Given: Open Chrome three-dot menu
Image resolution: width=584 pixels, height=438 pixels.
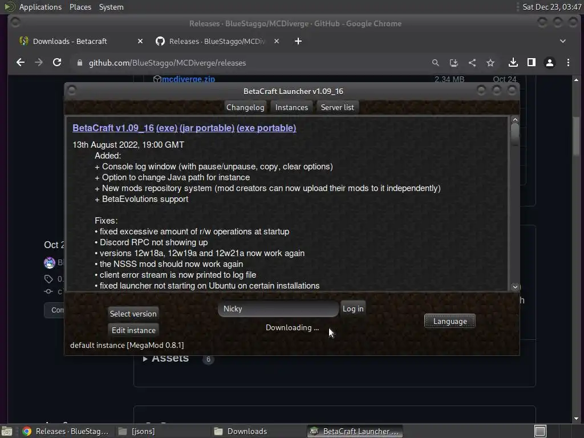Looking at the screenshot, I should 568,63.
